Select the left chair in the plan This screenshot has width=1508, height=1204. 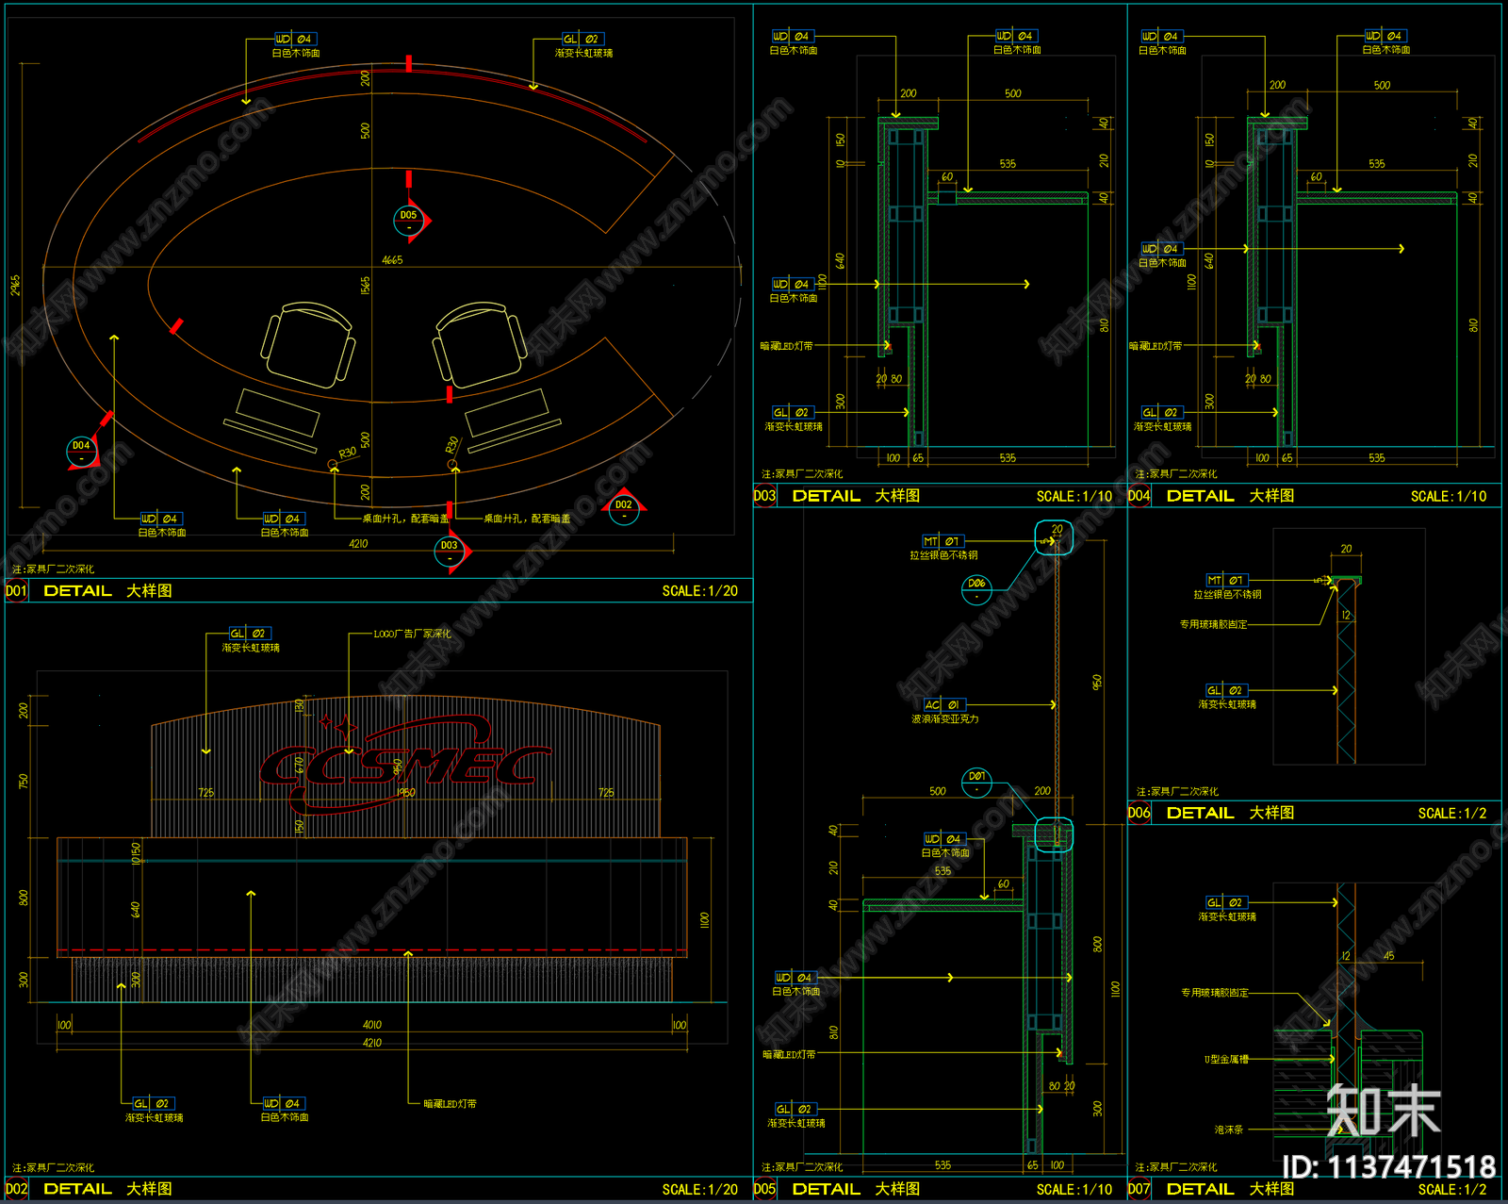tap(308, 344)
